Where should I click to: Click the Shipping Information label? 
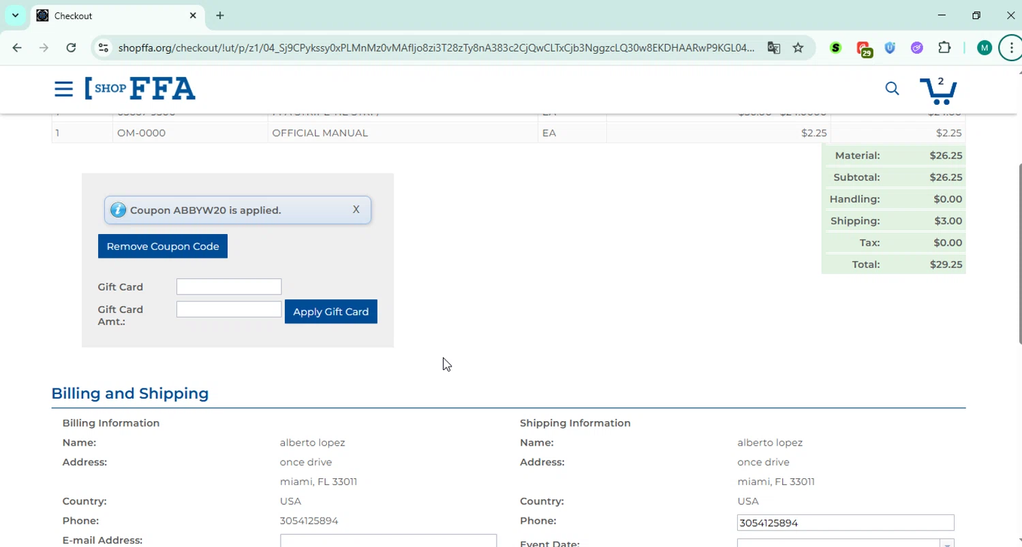pos(575,422)
